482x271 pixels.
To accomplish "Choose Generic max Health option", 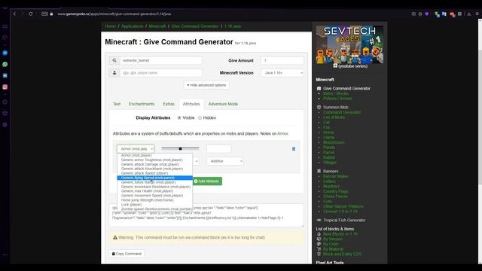I will tap(154, 190).
